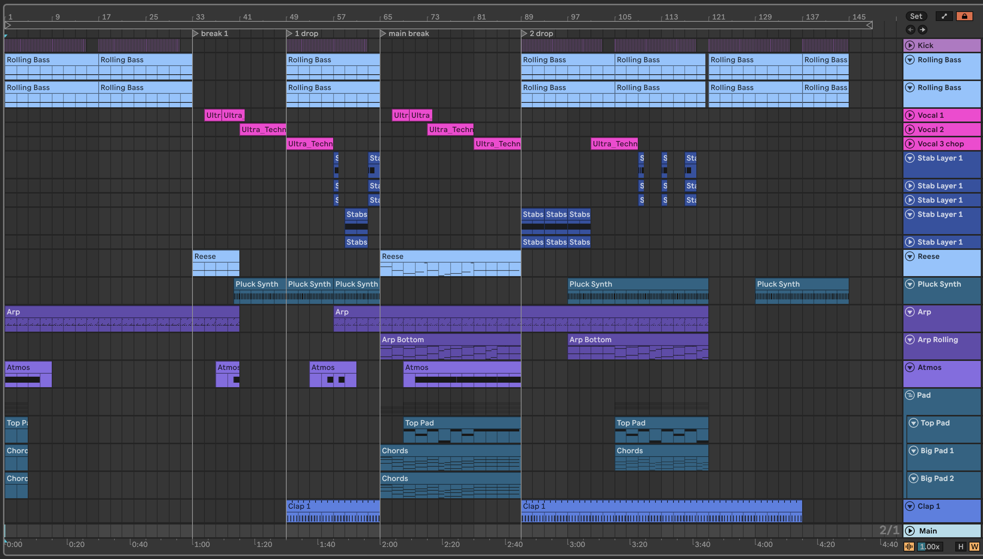The height and width of the screenshot is (559, 983).
Task: Toggle the orange lock envelopes button
Action: coord(964,16)
